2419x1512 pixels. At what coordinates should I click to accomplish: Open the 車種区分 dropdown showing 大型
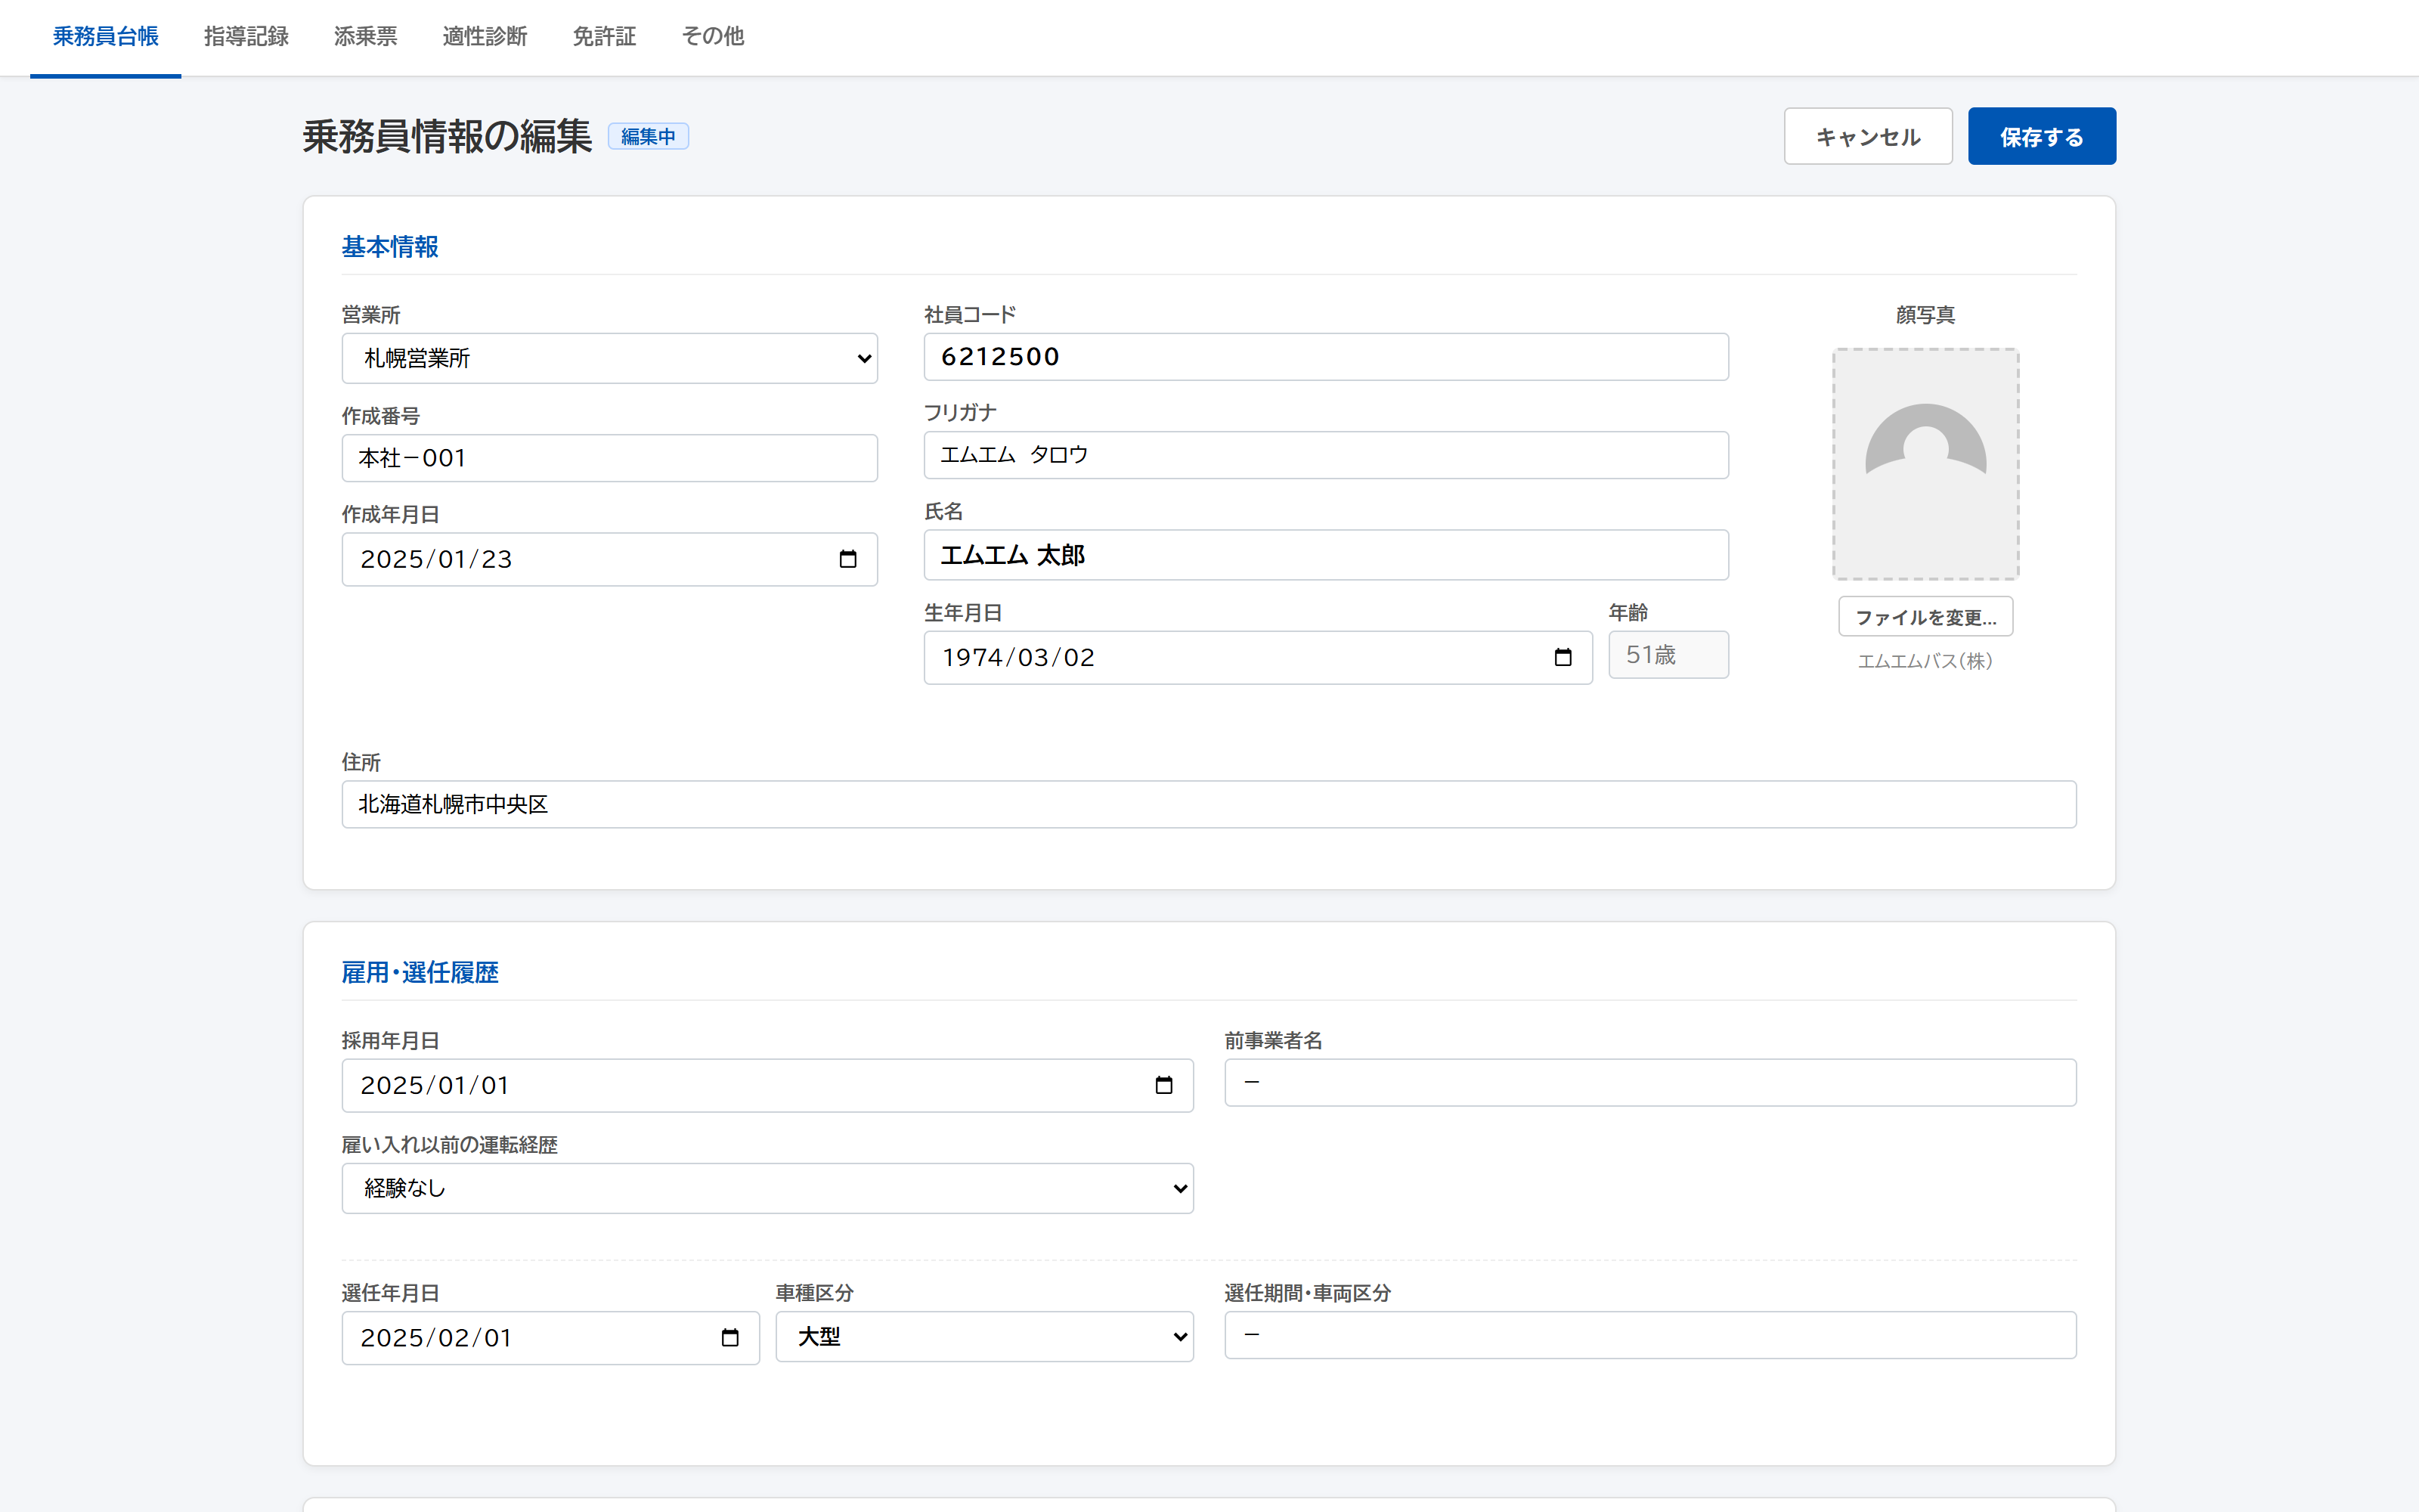[983, 1336]
